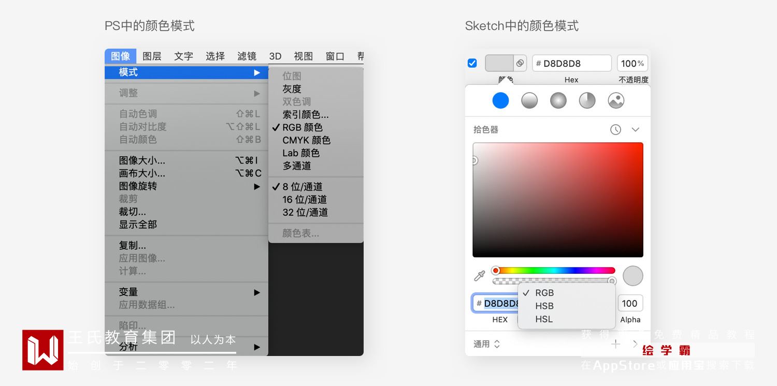Click the 自动对比度 menu entry

coord(186,127)
